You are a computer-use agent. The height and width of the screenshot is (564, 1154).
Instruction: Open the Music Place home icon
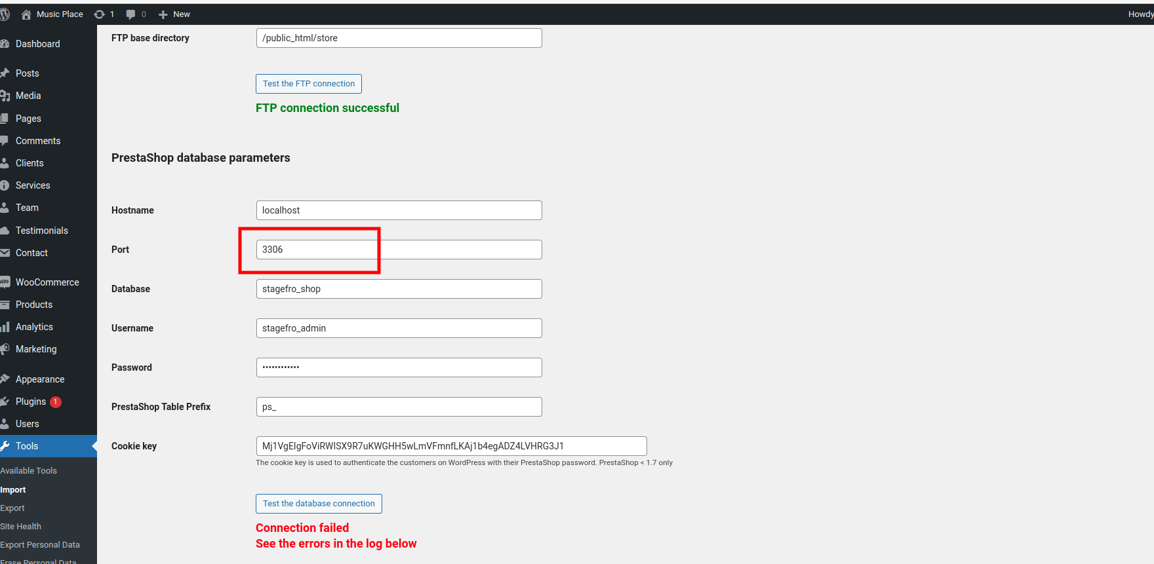pos(26,14)
